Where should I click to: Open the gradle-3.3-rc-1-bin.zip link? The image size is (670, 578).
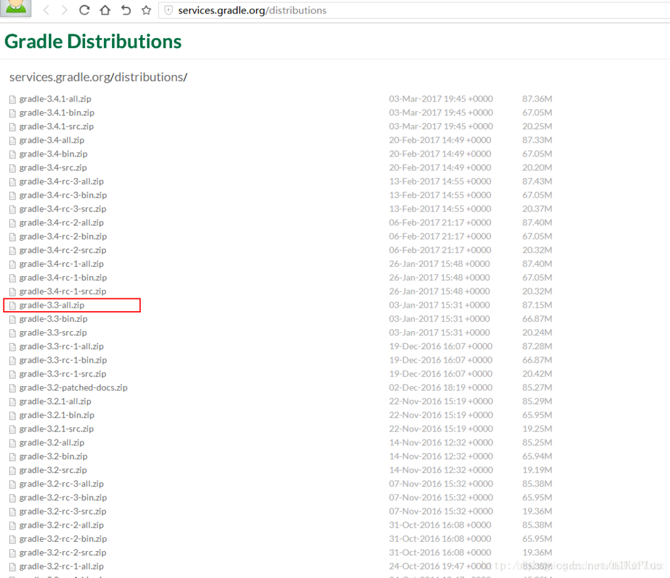[x=63, y=360]
